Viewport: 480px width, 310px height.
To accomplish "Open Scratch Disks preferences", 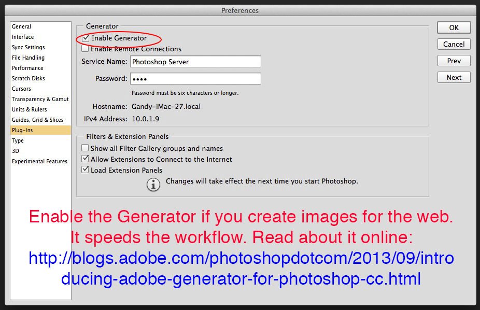I will click(40, 79).
